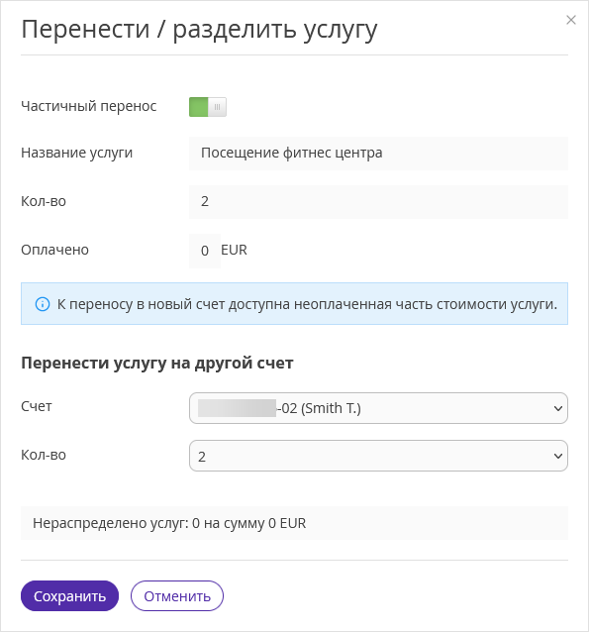Open the Счет dropdown (Smith T.)
The width and height of the screenshot is (589, 632).
point(378,408)
